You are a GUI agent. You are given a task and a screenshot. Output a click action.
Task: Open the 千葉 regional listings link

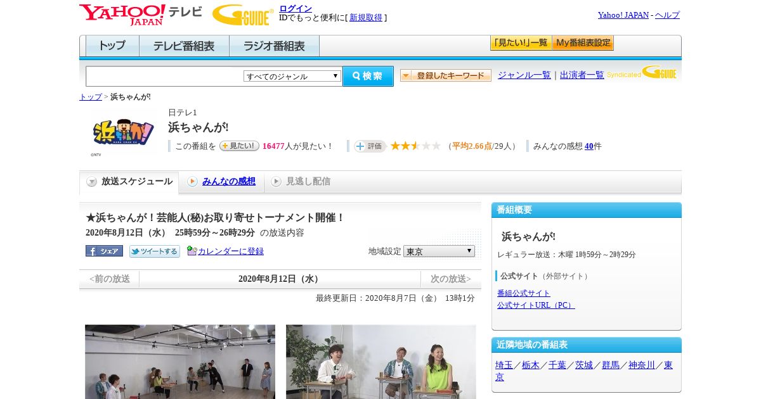[557, 365]
